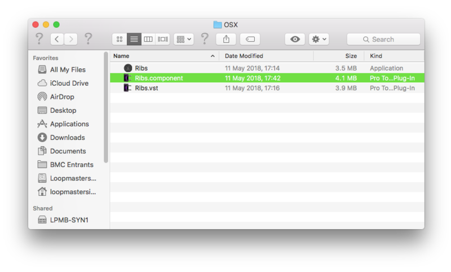This screenshot has width=451, height=272.
Task: Select the Ribs.component file
Action: (x=267, y=78)
